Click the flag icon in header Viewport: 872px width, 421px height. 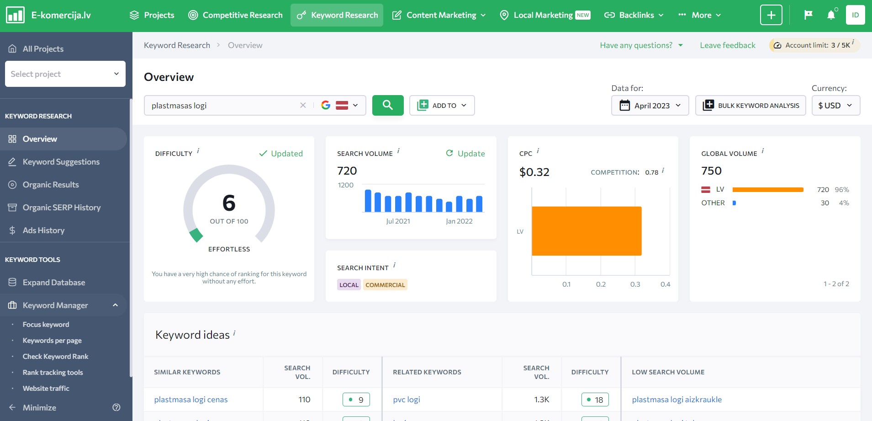[808, 15]
